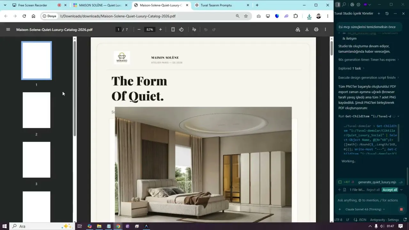409x230 pixels.
Task: Print the PDF document
Action: pyautogui.click(x=316, y=29)
